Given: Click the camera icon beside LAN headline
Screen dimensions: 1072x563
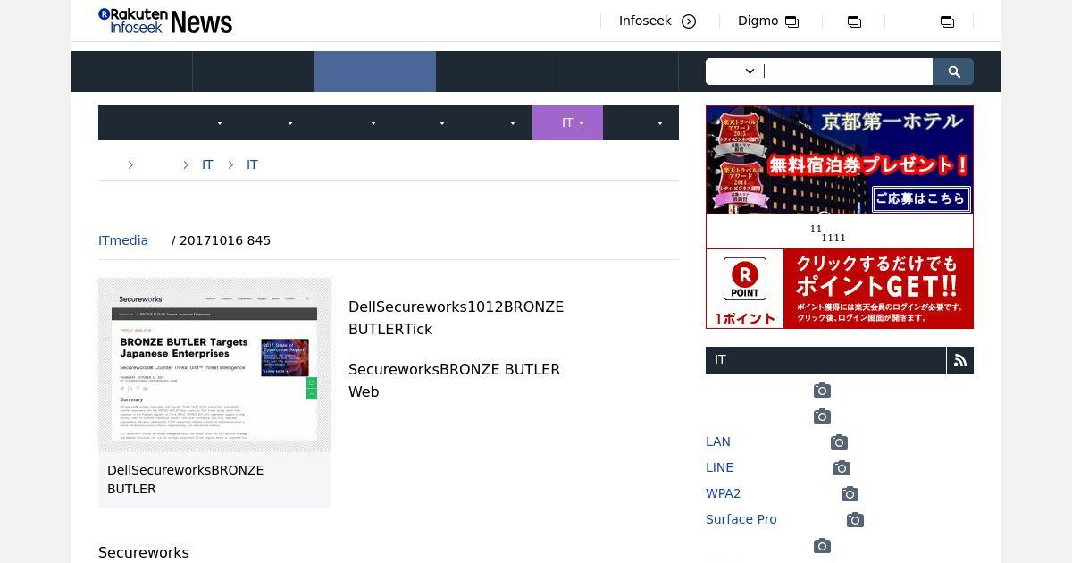Looking at the screenshot, I should point(839,442).
